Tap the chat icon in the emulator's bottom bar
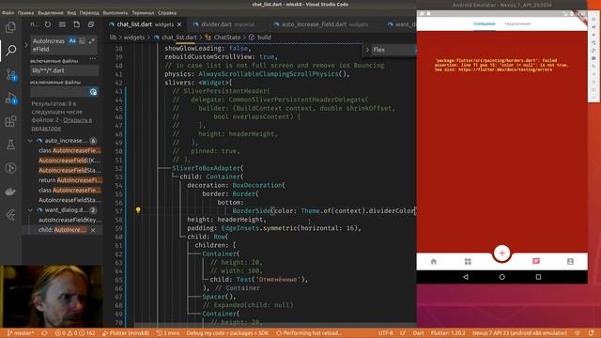601x338 pixels. pos(536,261)
